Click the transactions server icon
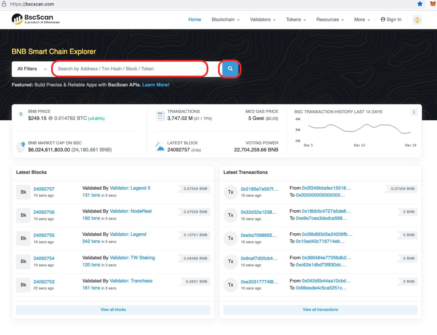Image resolution: width=437 pixels, height=335 pixels. click(160, 115)
